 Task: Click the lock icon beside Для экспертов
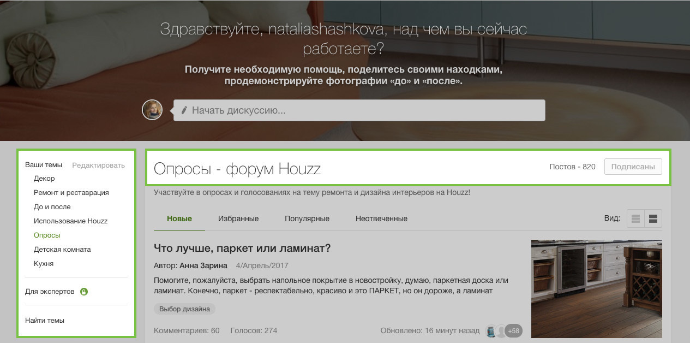coord(83,292)
